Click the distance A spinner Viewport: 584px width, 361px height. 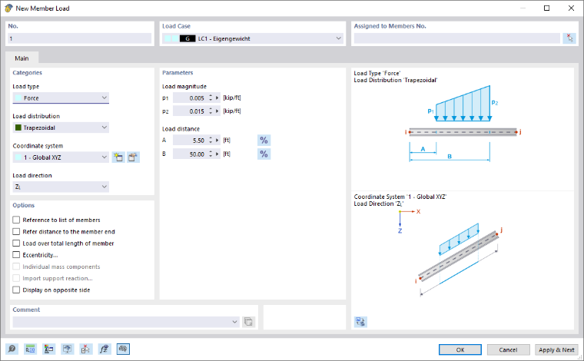pyautogui.click(x=211, y=141)
